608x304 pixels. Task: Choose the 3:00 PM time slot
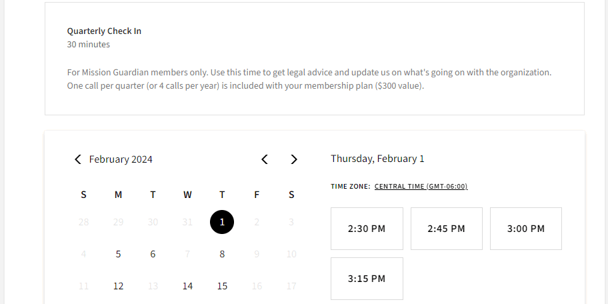pyautogui.click(x=525, y=229)
